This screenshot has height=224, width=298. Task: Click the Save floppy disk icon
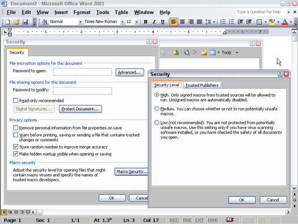coord(25,22)
